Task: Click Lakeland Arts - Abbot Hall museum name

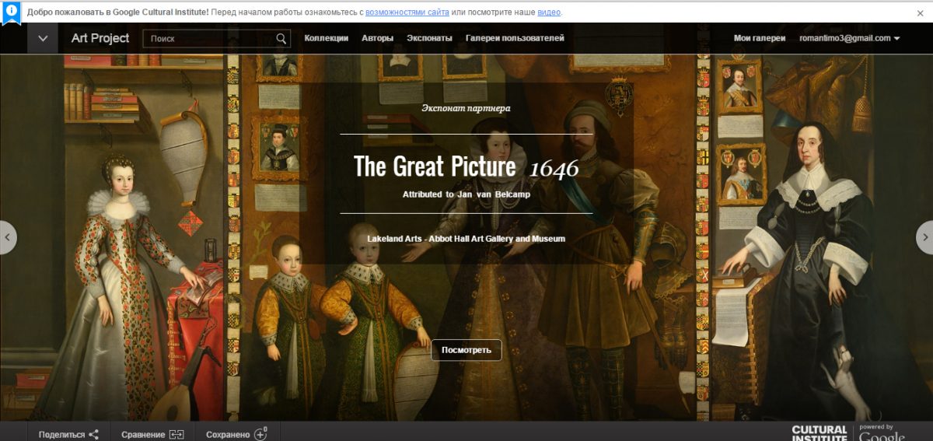Action: pos(466,239)
